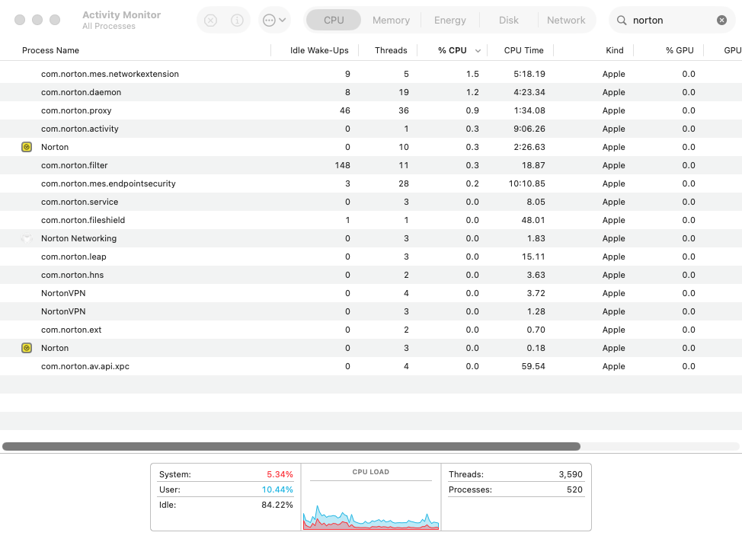The image size is (742, 542).
Task: Click into the search field containing norton
Action: [671, 21]
